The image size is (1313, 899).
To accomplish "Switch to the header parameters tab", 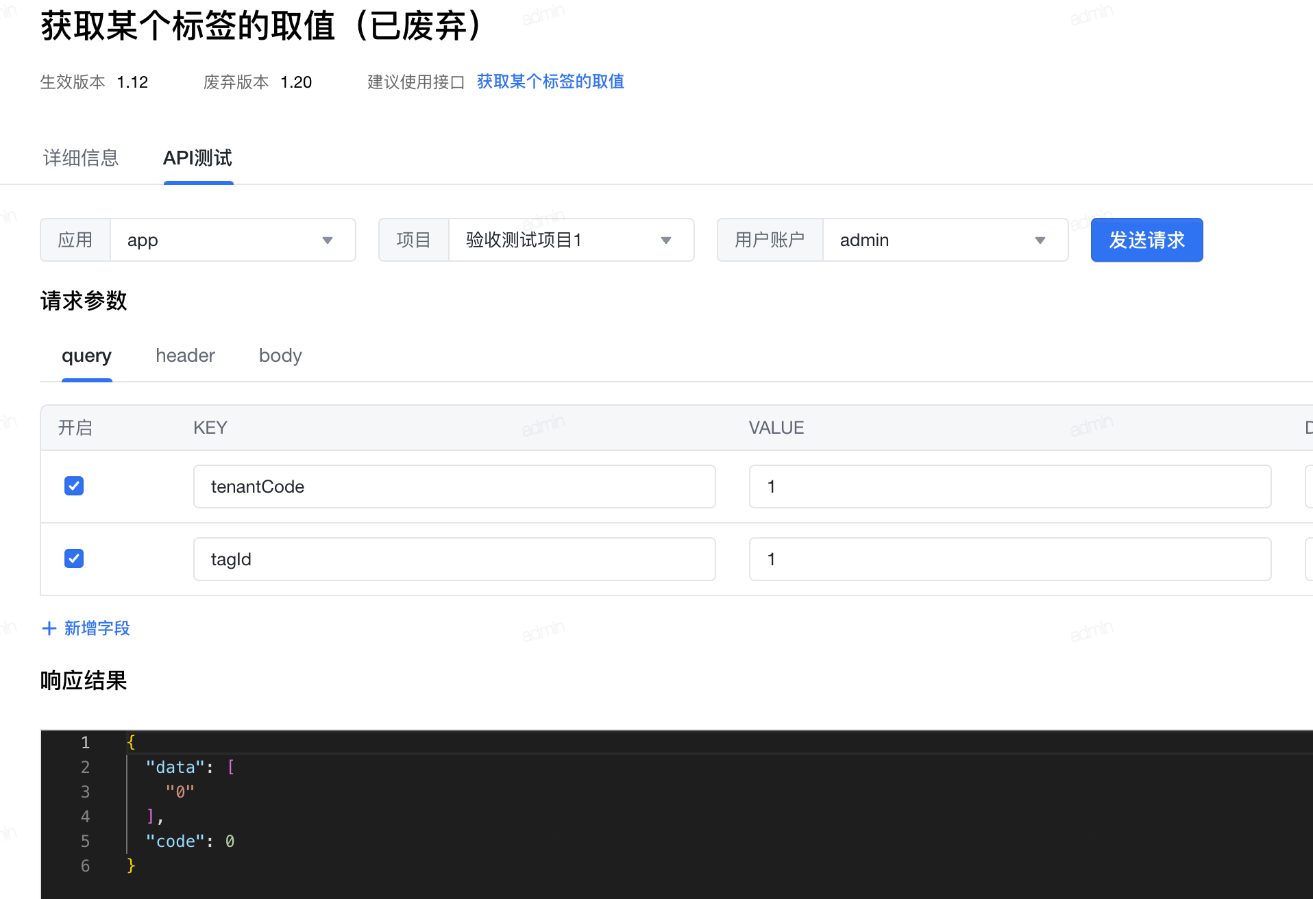I will tap(185, 356).
